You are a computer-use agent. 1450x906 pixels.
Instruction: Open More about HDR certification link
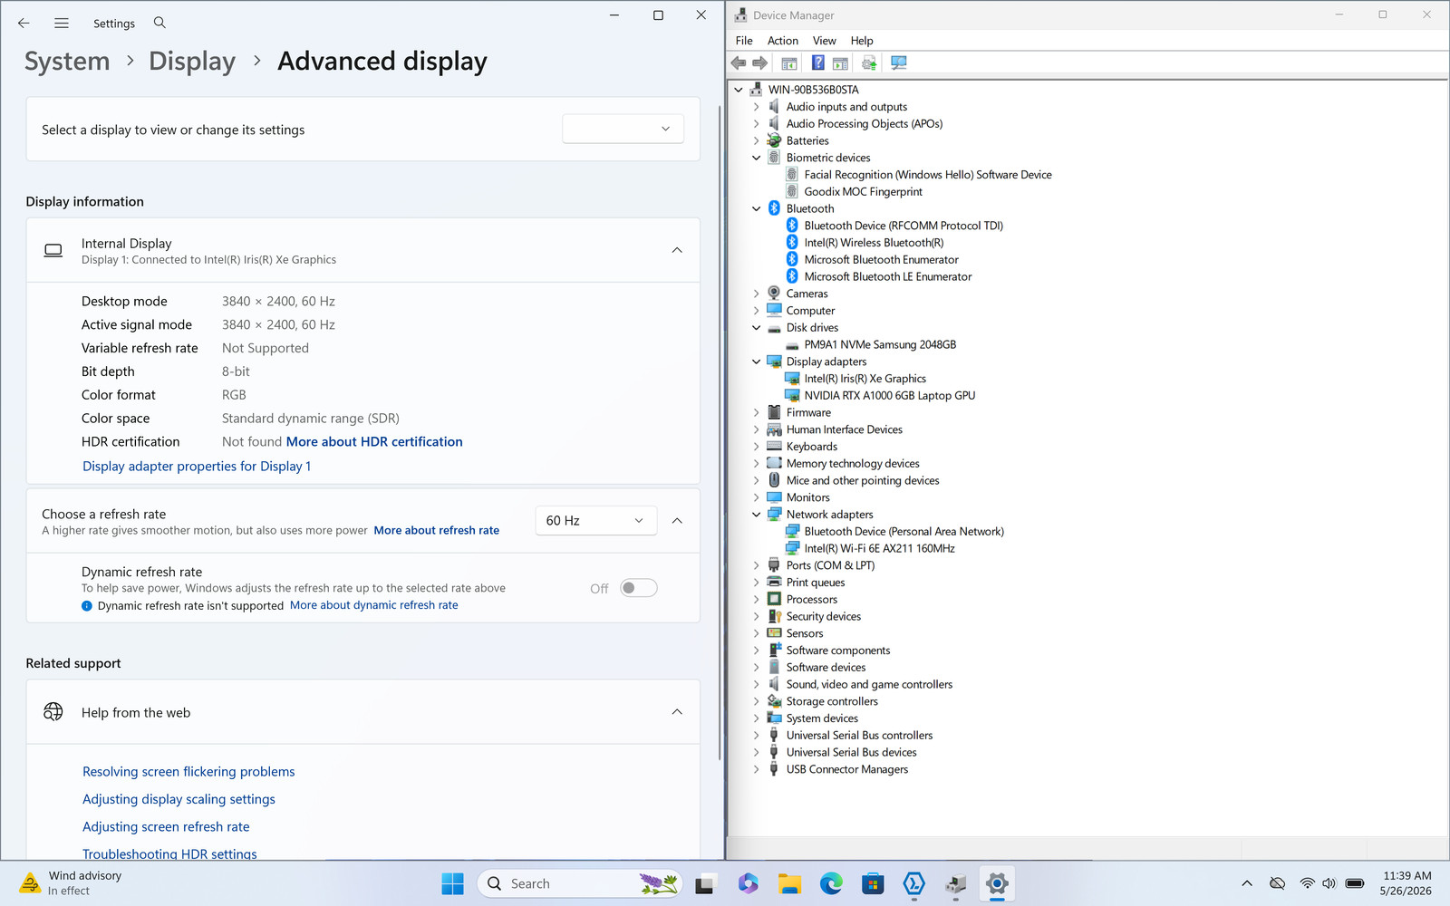(374, 442)
